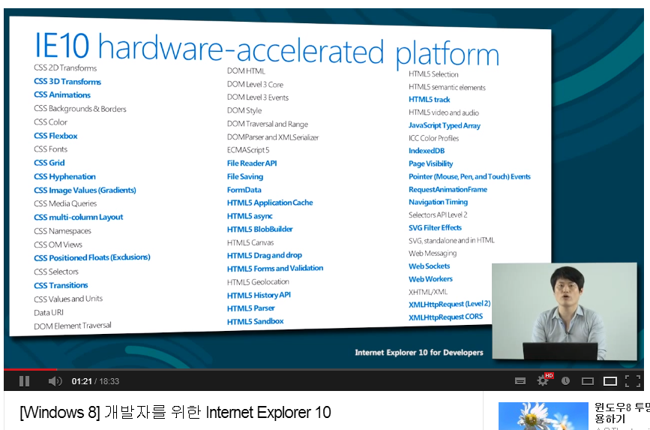
Task: Click the 'Web Workers' text on the slide
Action: pos(430,279)
